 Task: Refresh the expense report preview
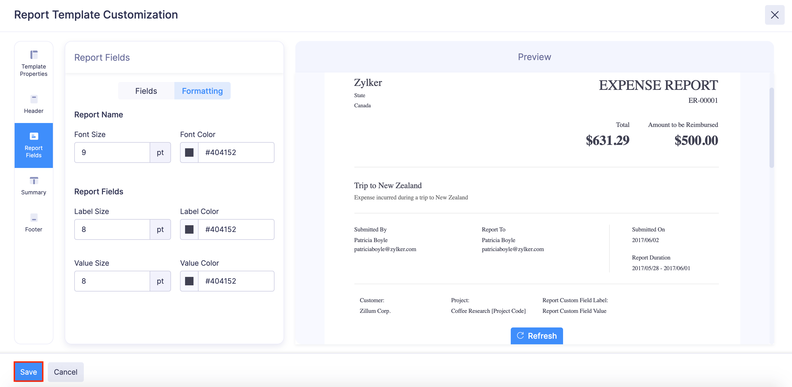[537, 336]
